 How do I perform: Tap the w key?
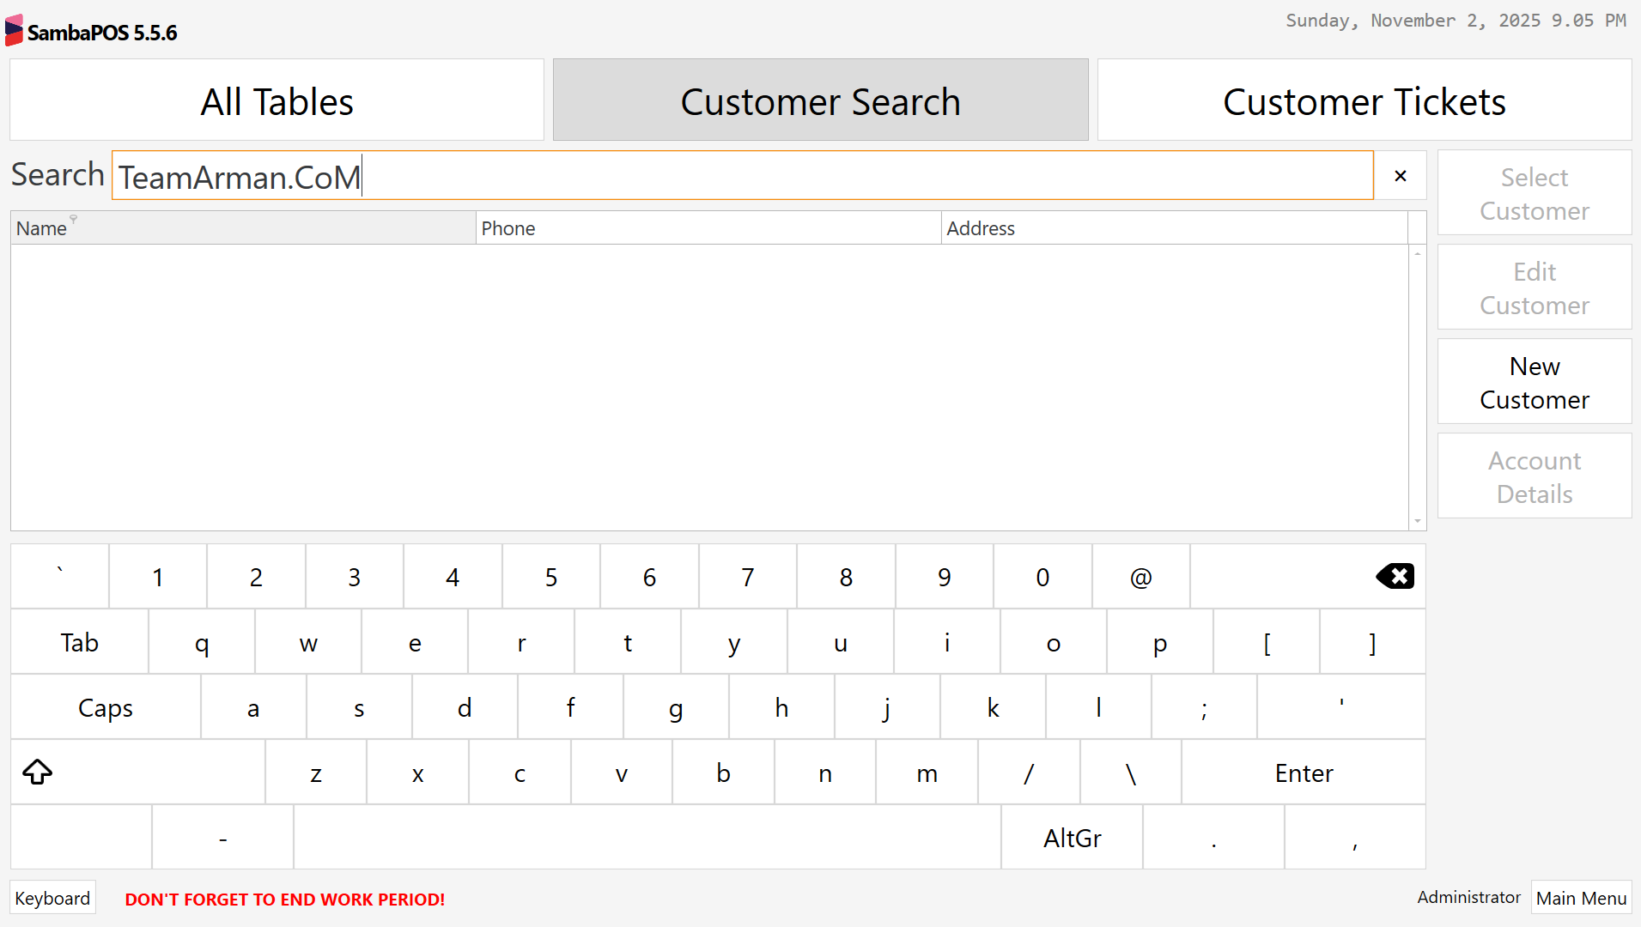(x=308, y=642)
